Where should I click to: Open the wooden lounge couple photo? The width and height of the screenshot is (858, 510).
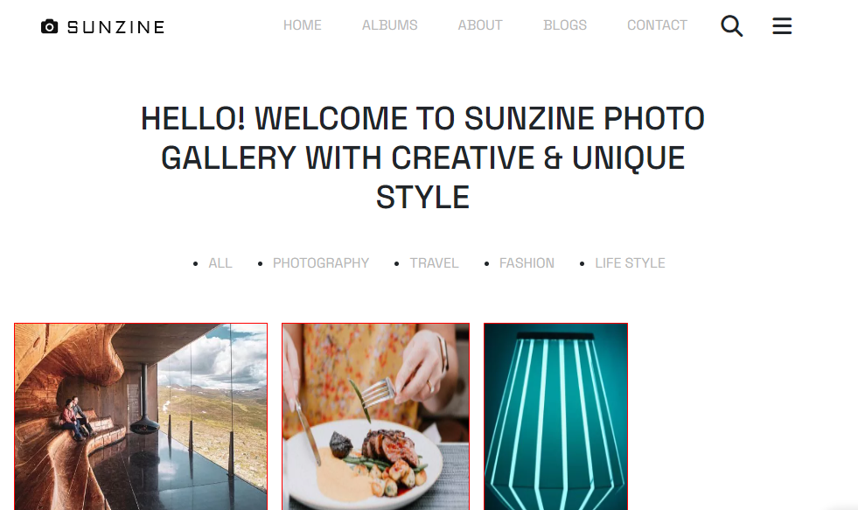coord(141,416)
